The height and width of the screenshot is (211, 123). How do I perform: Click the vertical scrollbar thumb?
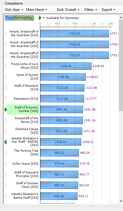pos(121,65)
